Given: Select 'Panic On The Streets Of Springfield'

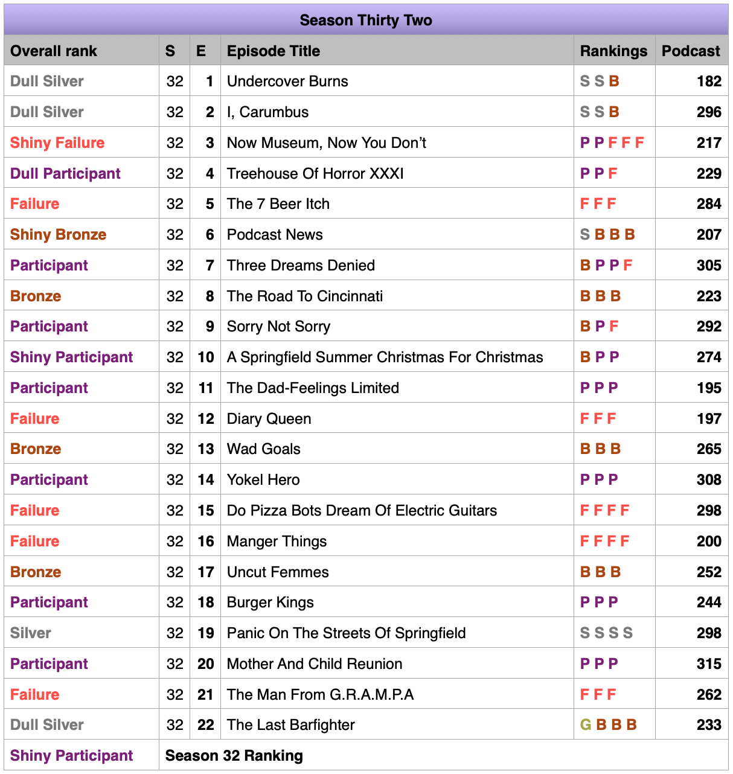Looking at the screenshot, I should [x=346, y=633].
